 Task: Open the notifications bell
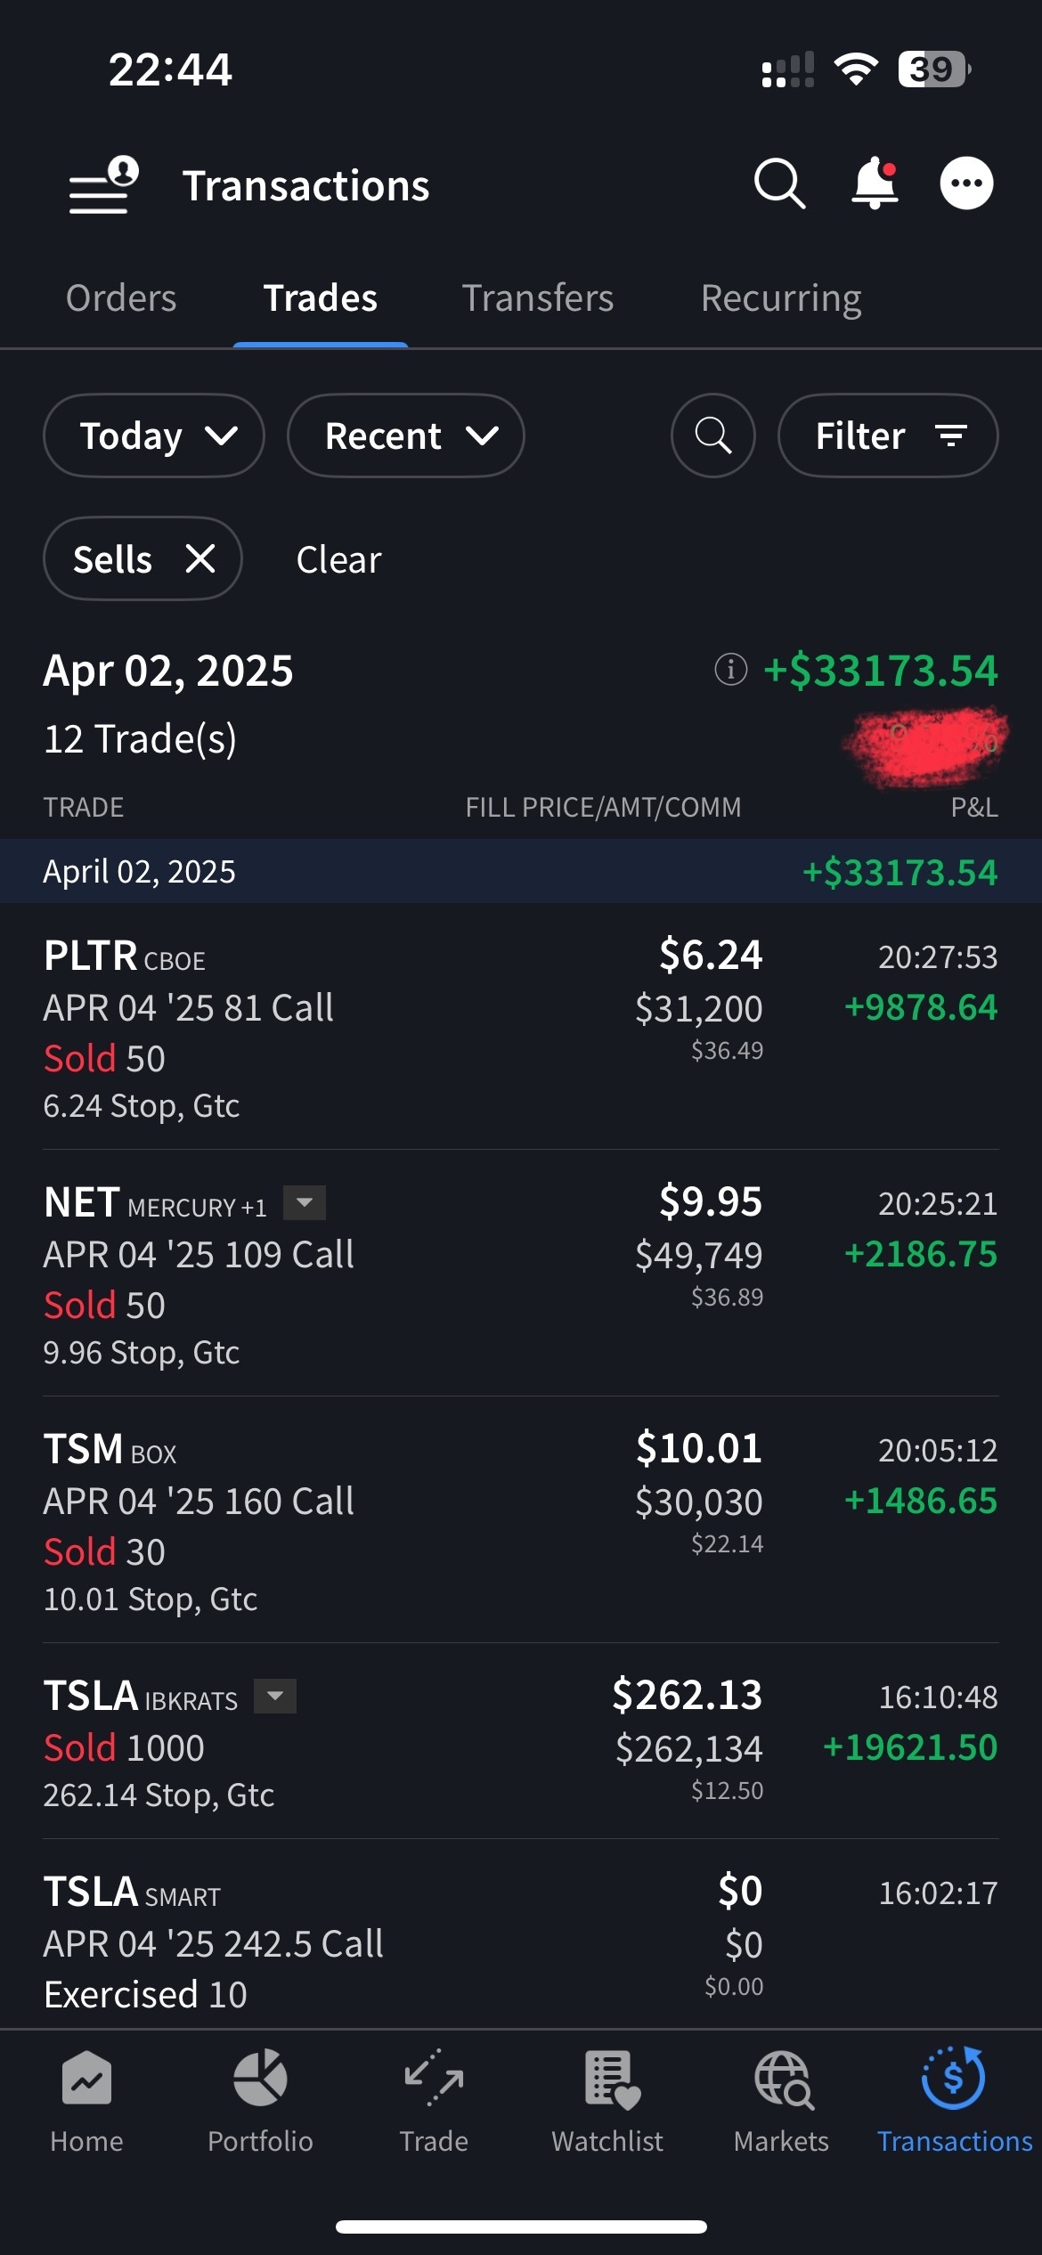tap(875, 183)
